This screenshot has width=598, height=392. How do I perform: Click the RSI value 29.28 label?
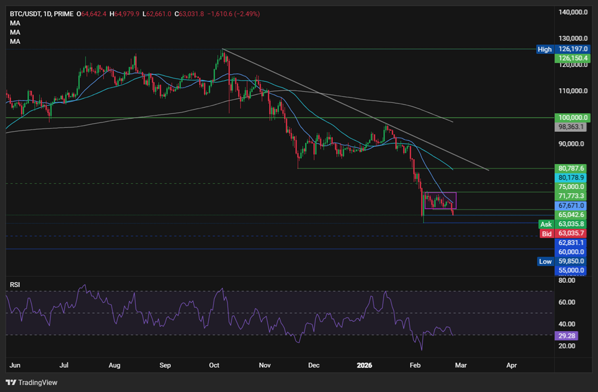coord(566,336)
